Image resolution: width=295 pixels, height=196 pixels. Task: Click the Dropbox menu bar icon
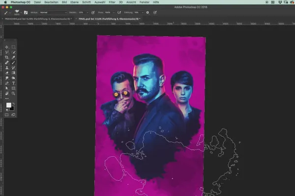(280, 2)
